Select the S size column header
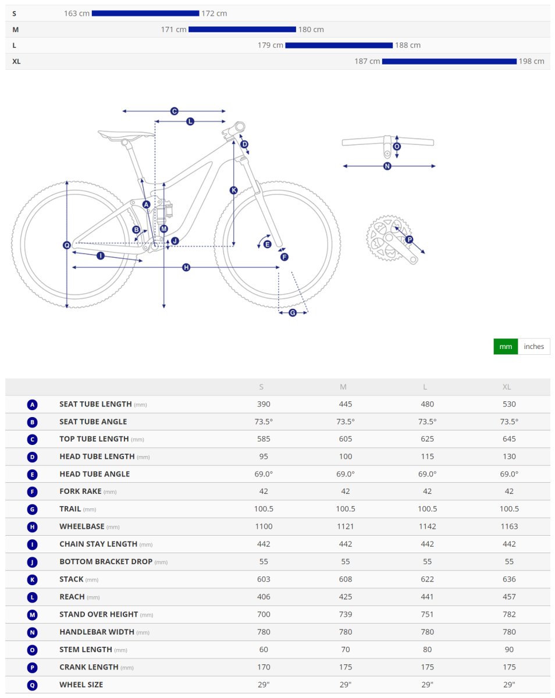 (x=261, y=387)
